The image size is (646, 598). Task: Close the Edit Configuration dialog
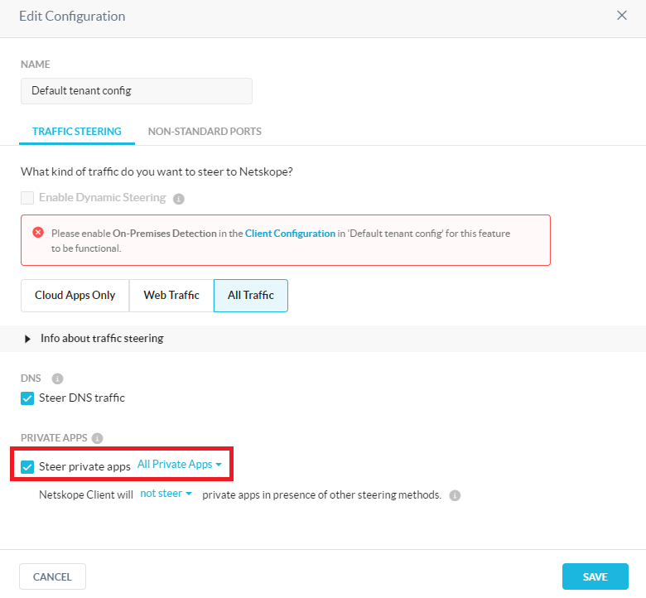(x=622, y=16)
